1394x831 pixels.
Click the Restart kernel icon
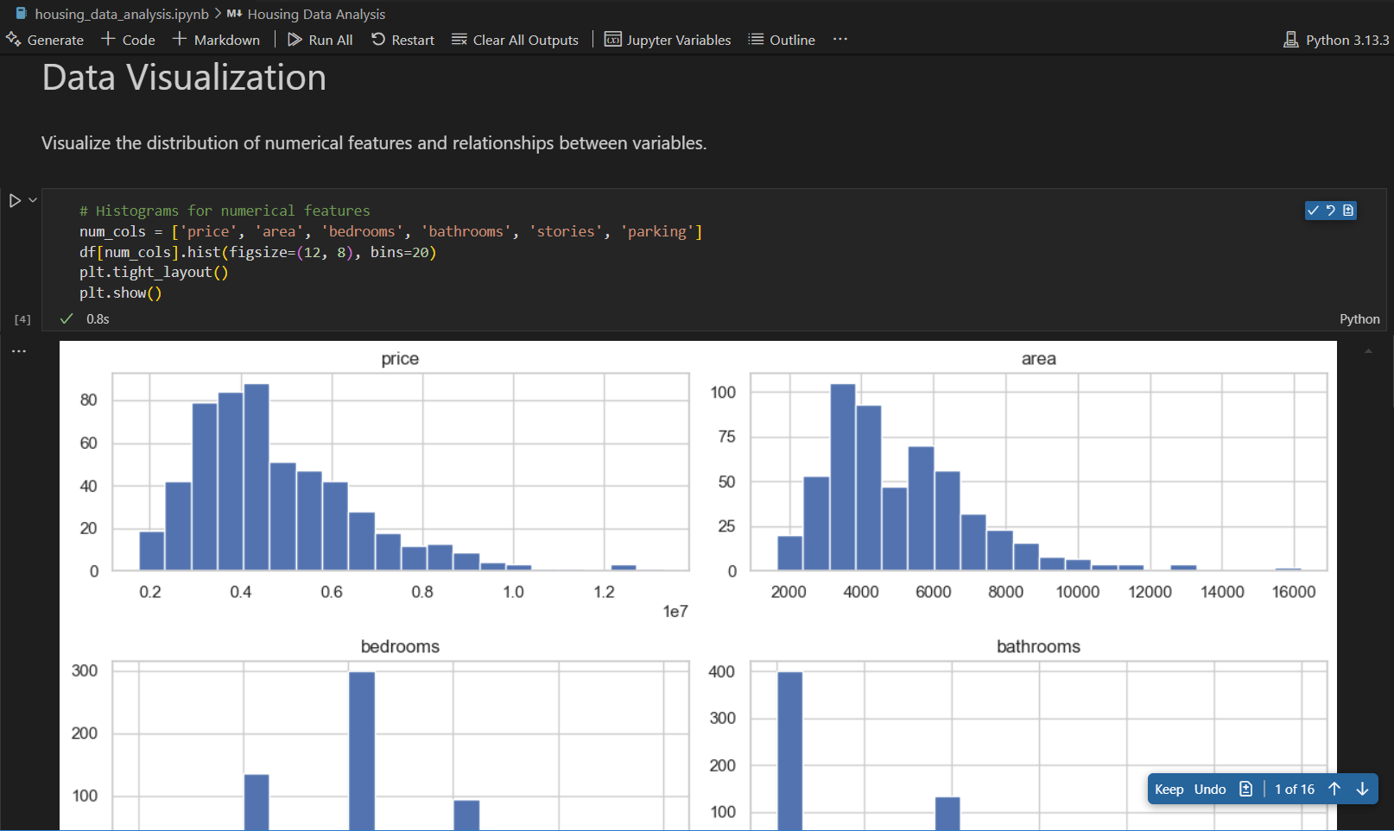(377, 40)
